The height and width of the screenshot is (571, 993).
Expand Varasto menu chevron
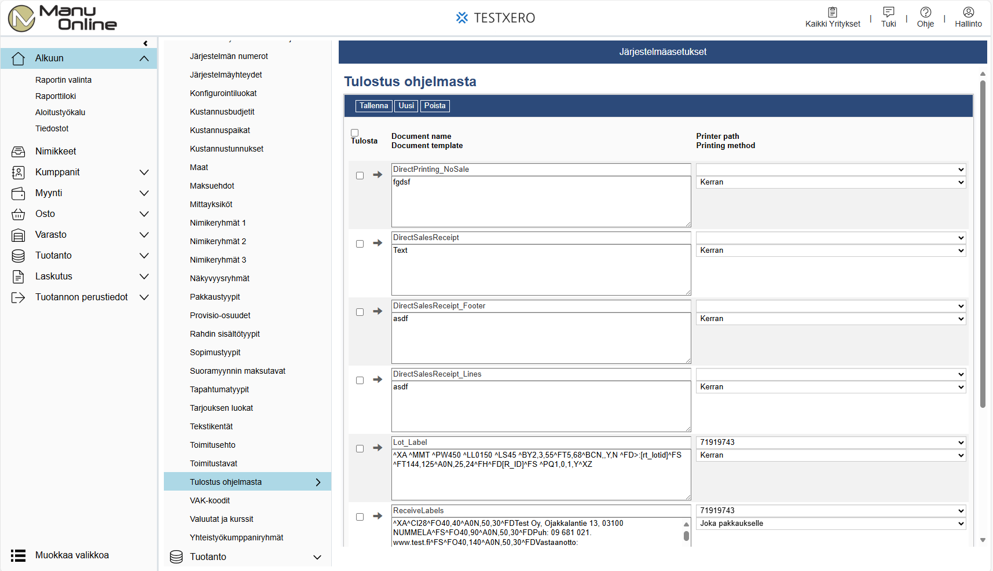(144, 235)
